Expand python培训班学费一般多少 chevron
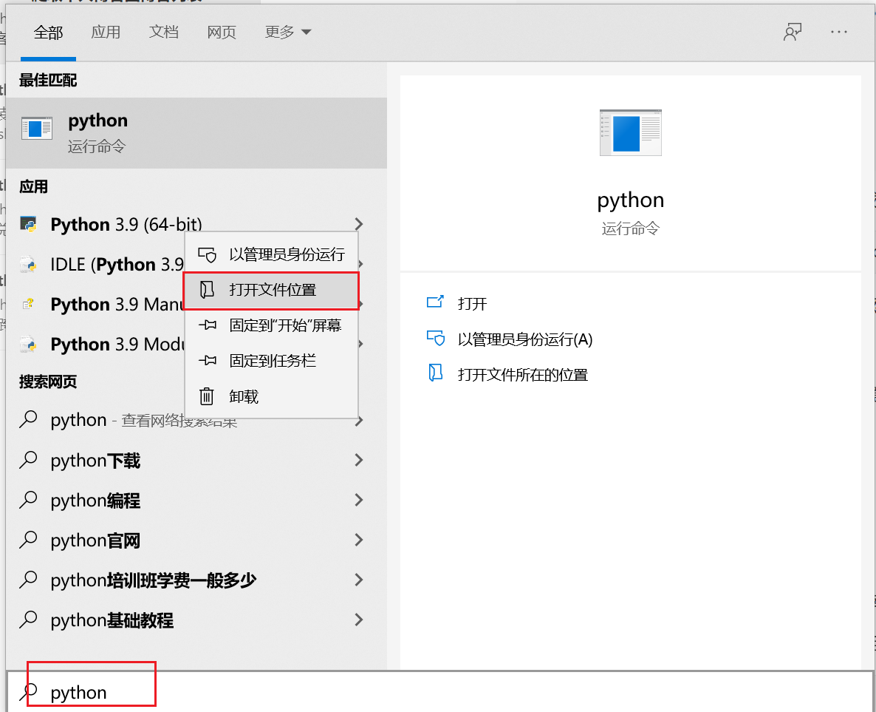The image size is (876, 712). [359, 580]
